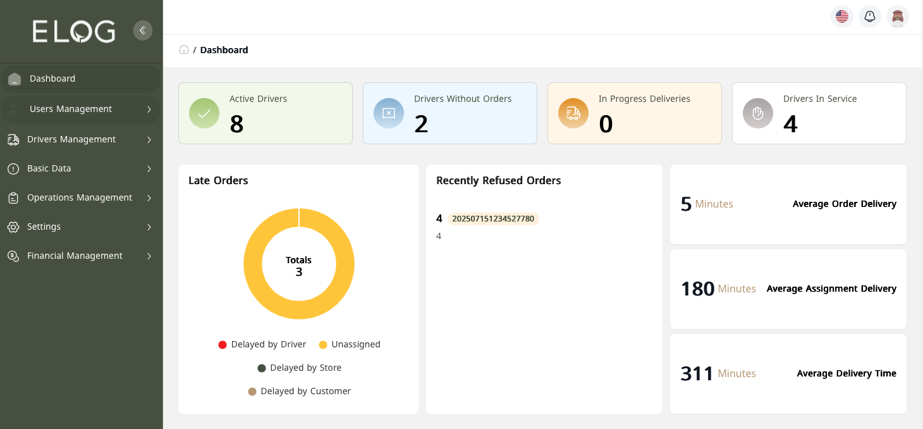Open the notifications bell
The width and height of the screenshot is (923, 429).
[x=869, y=16]
